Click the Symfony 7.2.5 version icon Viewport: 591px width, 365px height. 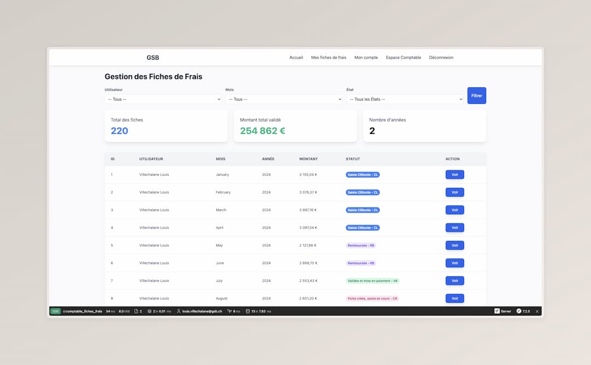click(x=523, y=311)
